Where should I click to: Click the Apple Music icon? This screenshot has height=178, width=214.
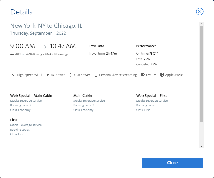tap(162, 75)
